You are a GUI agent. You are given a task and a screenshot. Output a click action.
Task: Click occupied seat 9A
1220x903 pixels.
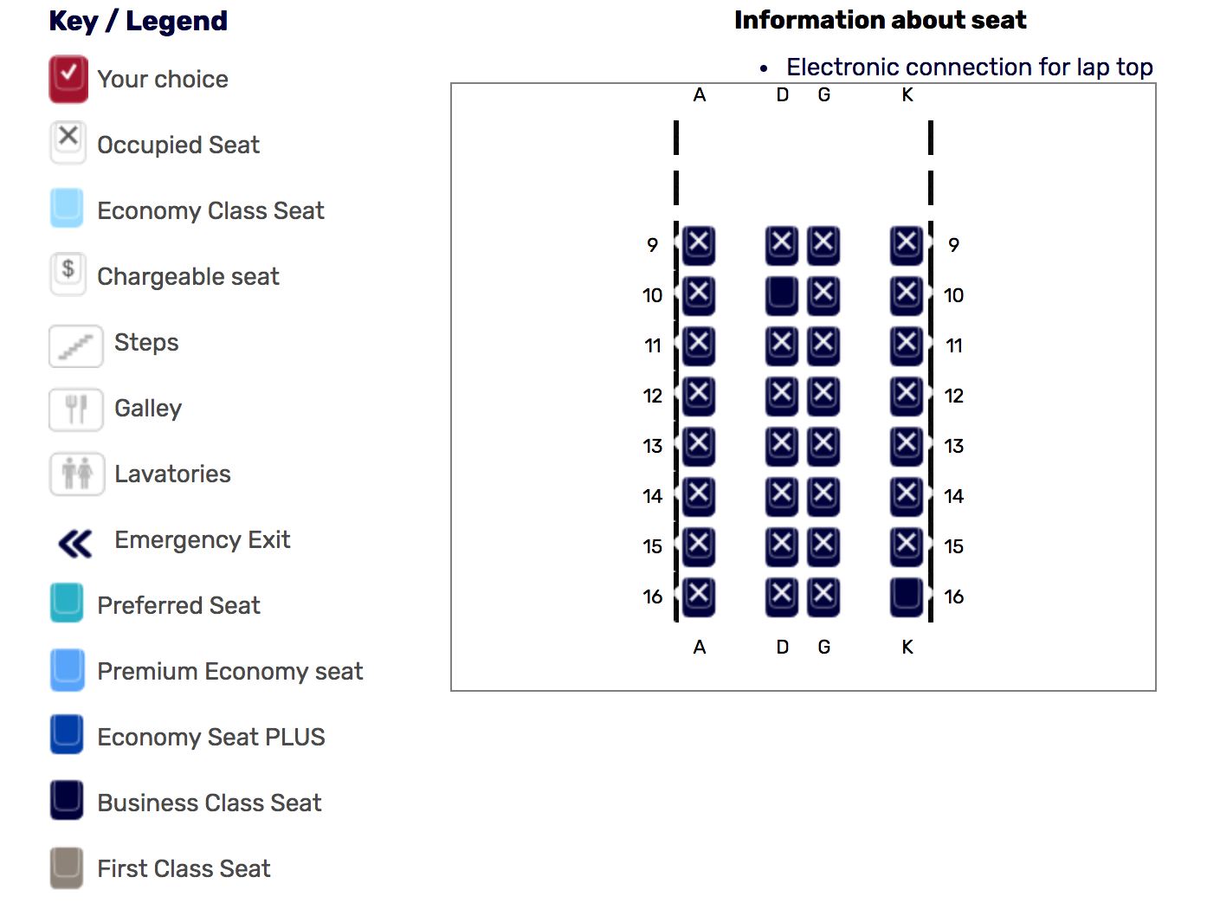tap(699, 245)
